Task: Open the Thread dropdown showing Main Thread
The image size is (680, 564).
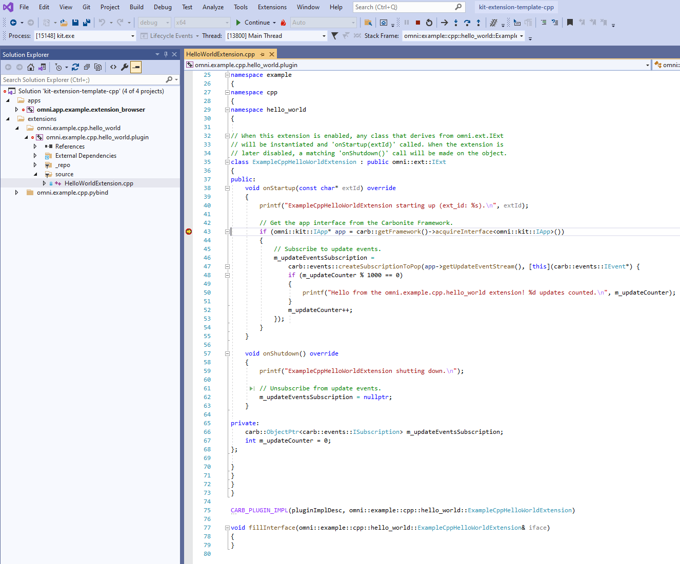Action: coord(323,35)
